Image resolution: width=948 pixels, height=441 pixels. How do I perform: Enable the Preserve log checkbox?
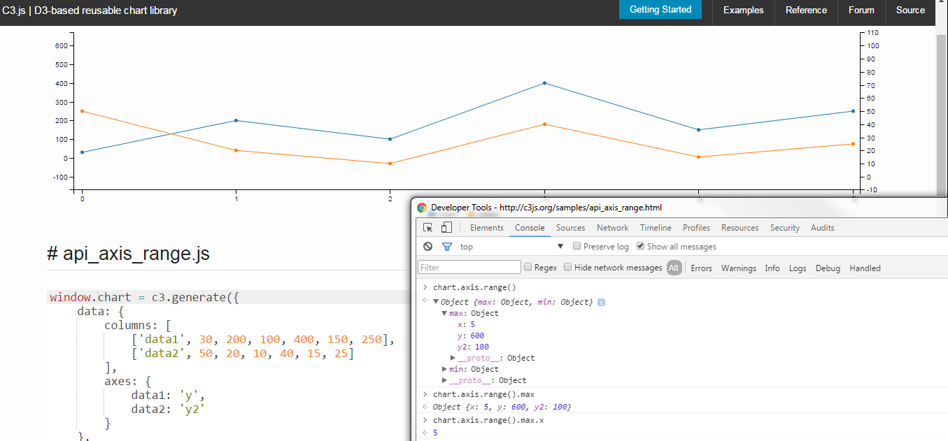pyautogui.click(x=577, y=246)
